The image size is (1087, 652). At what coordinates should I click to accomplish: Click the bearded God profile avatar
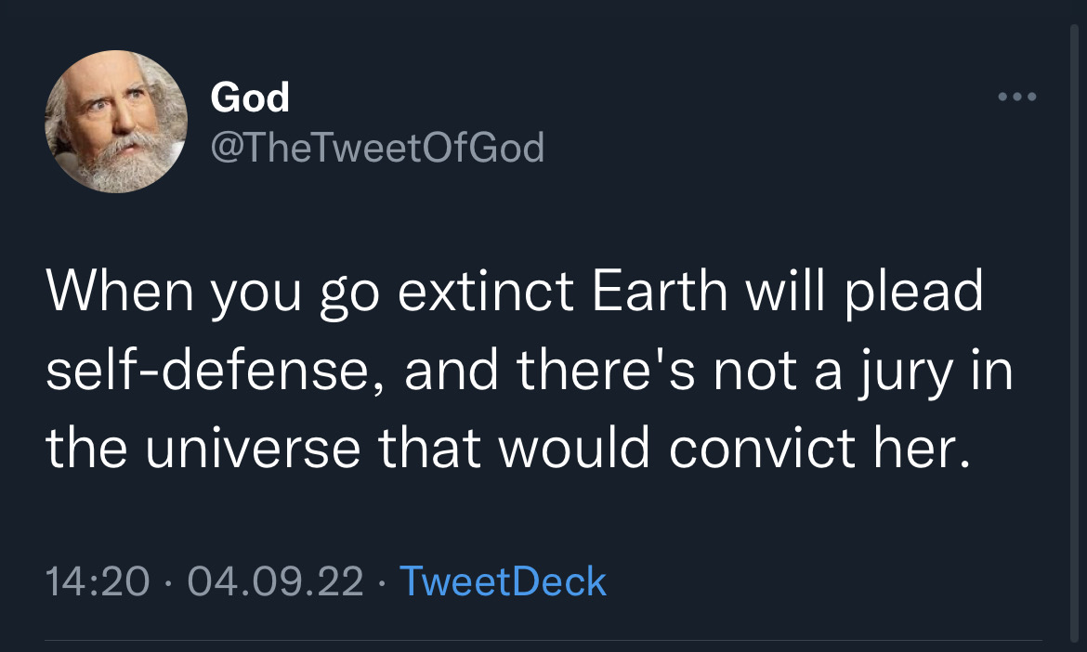[x=116, y=122]
